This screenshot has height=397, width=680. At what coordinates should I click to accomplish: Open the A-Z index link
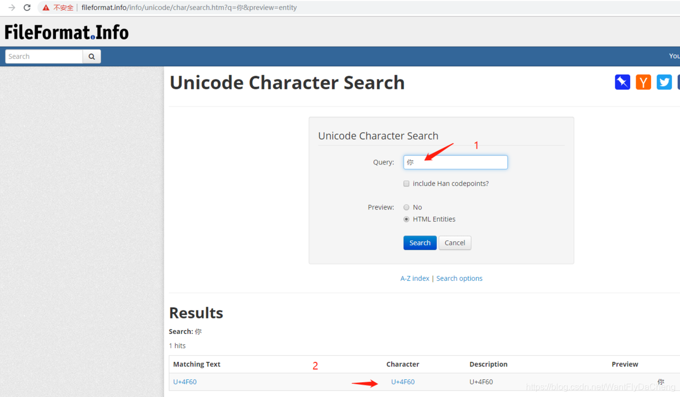(x=415, y=279)
